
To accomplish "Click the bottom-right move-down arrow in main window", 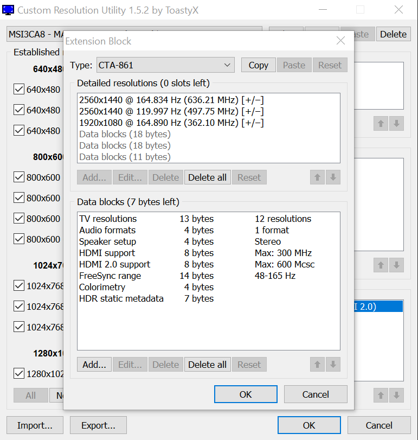I will coord(396,396).
